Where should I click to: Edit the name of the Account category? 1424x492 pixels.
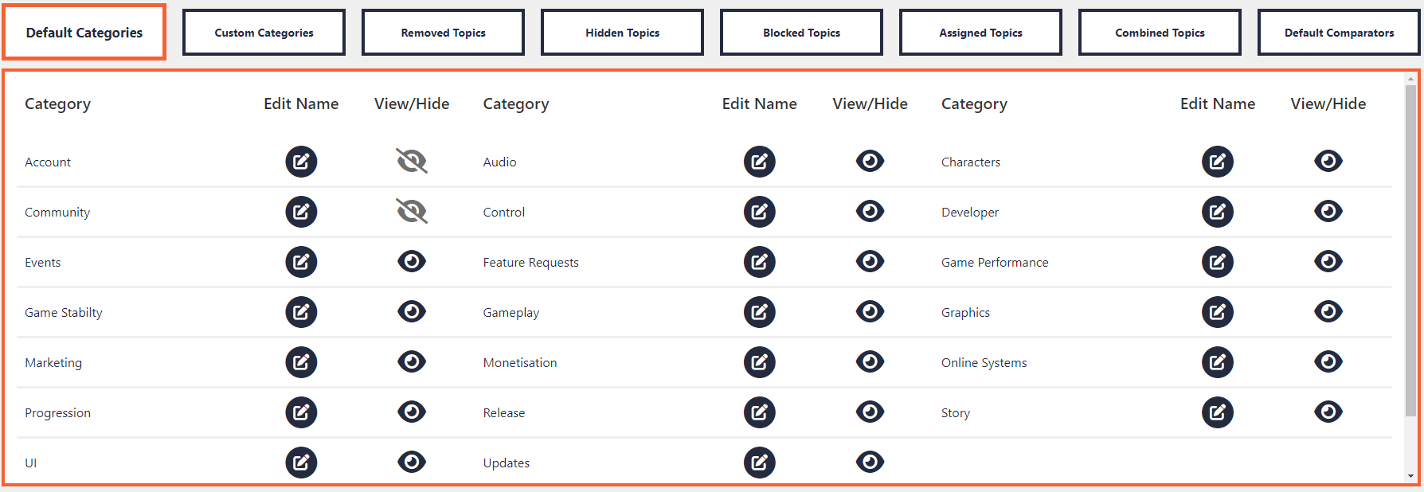tap(301, 162)
